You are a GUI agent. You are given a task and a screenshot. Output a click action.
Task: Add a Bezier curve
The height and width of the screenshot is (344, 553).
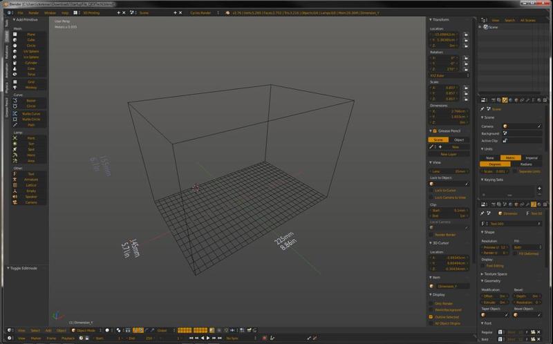[31, 100]
